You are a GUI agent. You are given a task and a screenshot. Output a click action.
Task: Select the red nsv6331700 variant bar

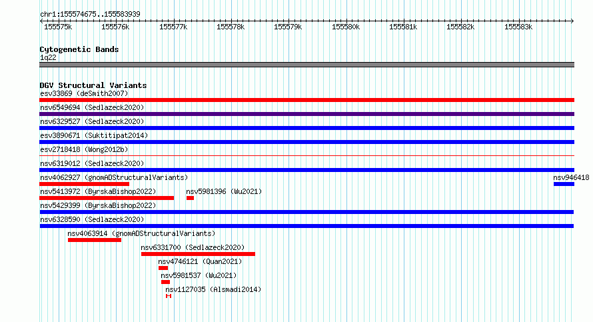[x=198, y=254]
